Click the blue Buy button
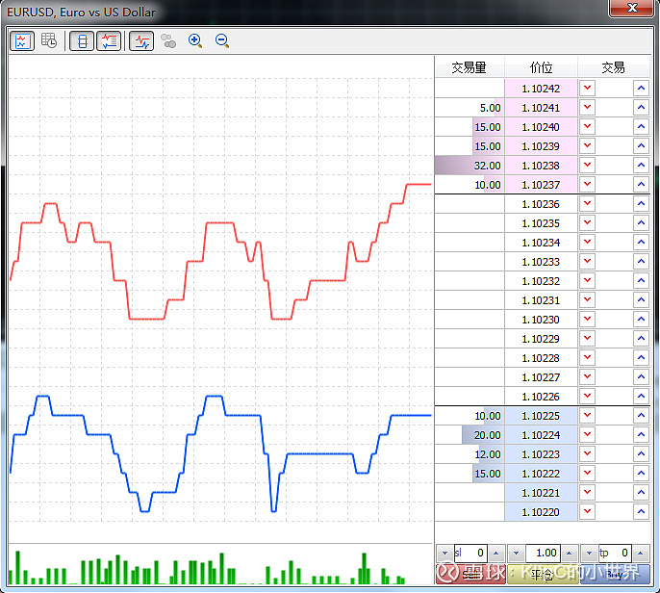The height and width of the screenshot is (593, 660). tap(614, 575)
